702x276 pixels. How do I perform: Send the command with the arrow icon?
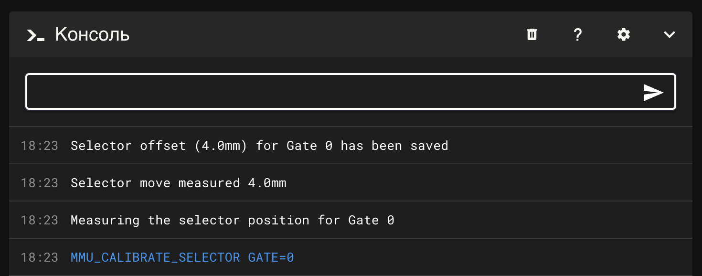coord(653,93)
